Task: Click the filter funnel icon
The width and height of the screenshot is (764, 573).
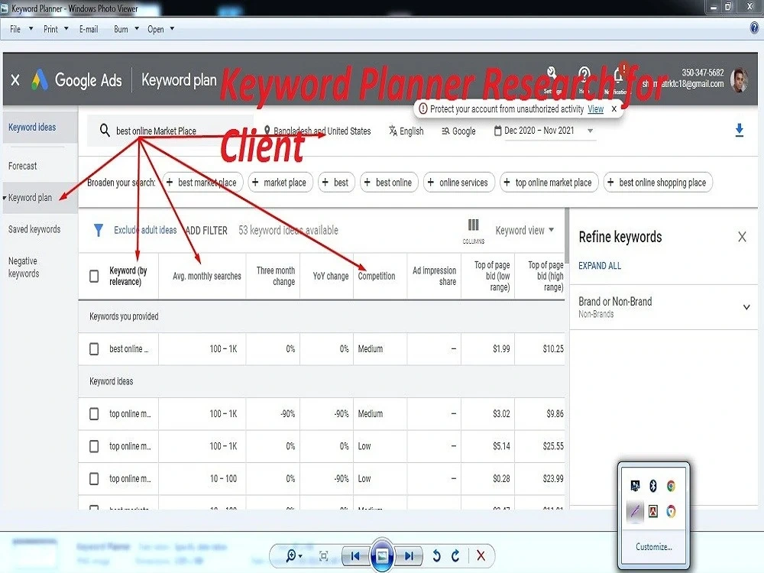Action: (99, 230)
